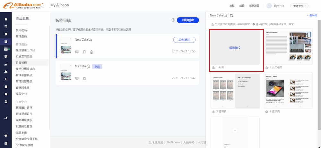Add a product page with the + 產品頁 link

(312, 15)
